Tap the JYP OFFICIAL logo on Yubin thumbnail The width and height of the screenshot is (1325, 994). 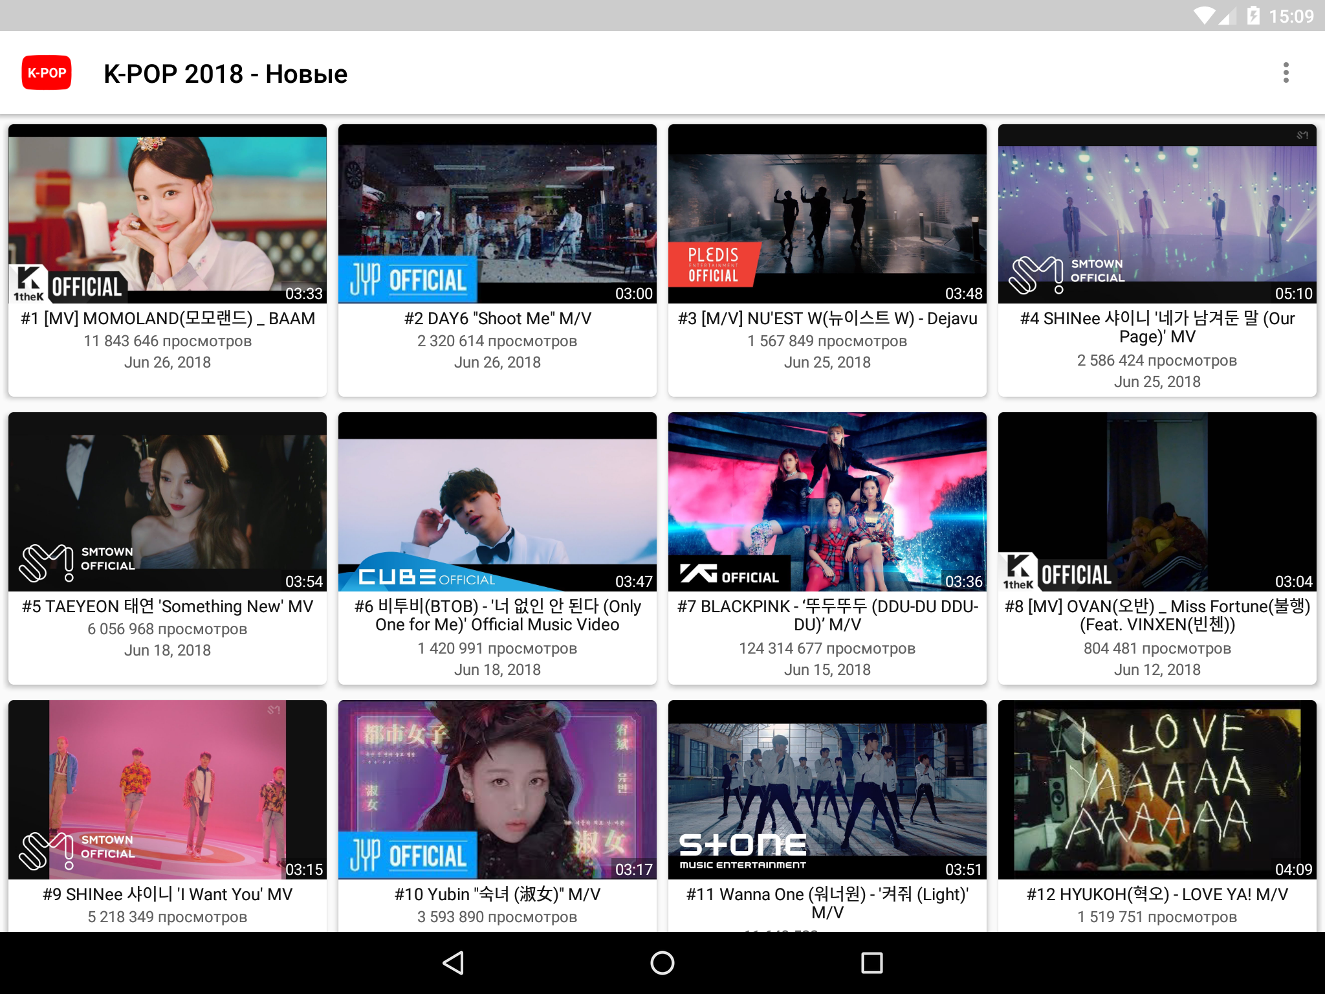(408, 856)
